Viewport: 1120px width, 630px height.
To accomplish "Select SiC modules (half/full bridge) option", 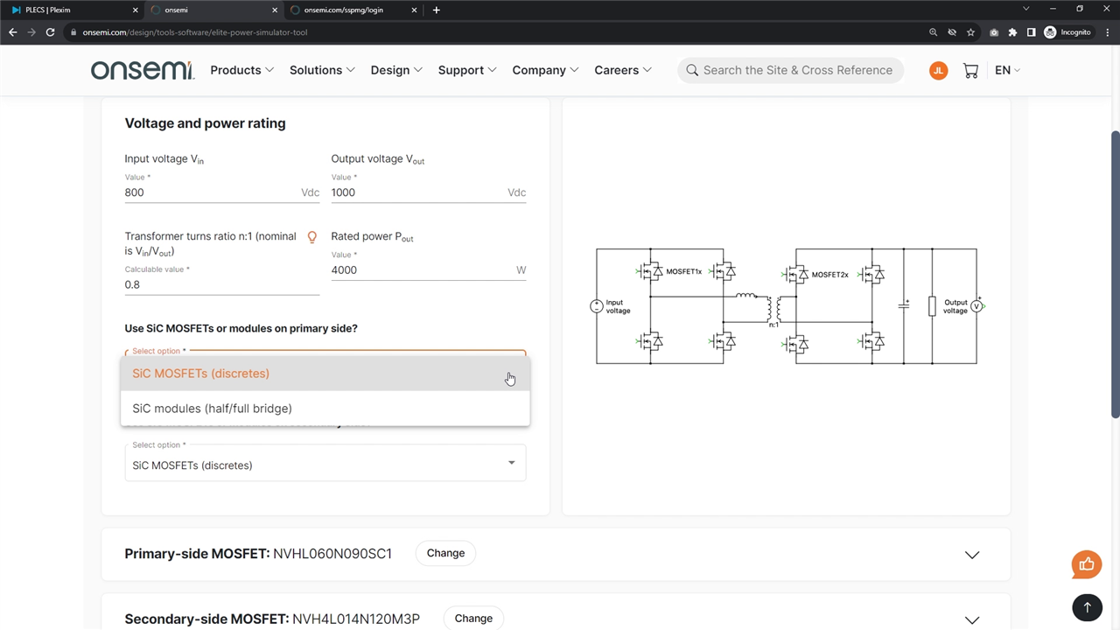I will (x=325, y=409).
